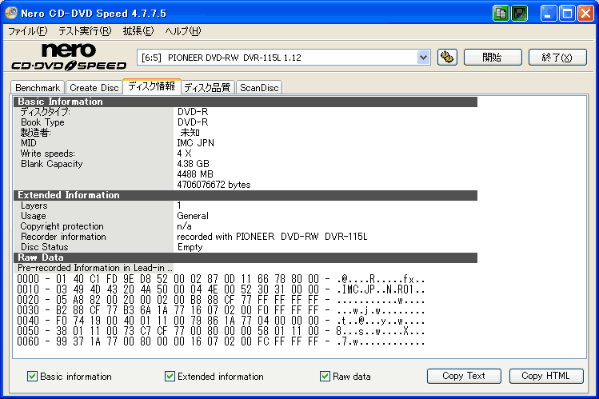
Task: Maximize the Nero CD-DVD Speed window
Action: click(567, 14)
